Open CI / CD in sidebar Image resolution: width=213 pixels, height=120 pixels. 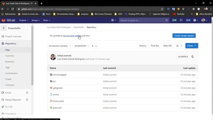[x=9, y=107]
